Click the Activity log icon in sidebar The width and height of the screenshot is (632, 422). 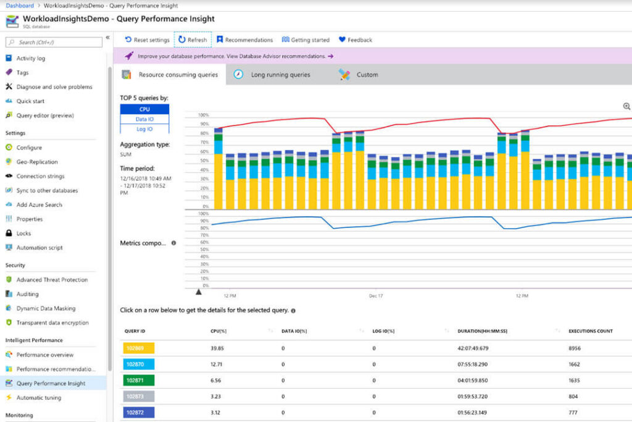9,58
